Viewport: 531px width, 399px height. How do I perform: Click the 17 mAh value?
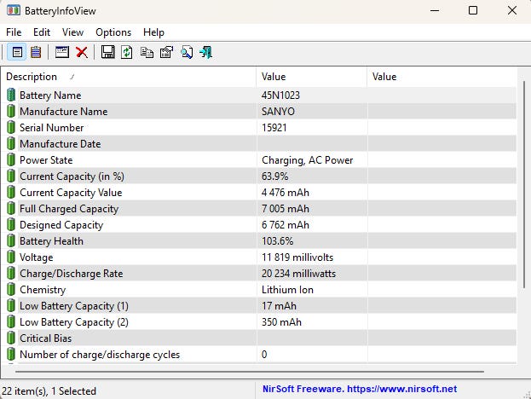(x=279, y=306)
